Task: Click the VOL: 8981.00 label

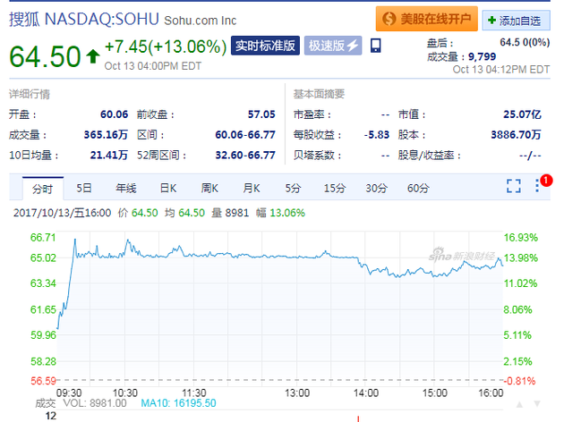Action: tap(95, 403)
